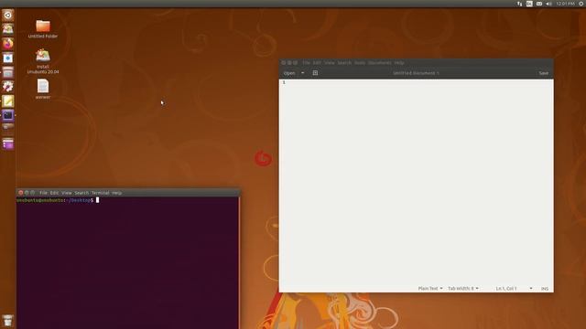Open the Edit menu in gedit
586x329 pixels.
317,63
